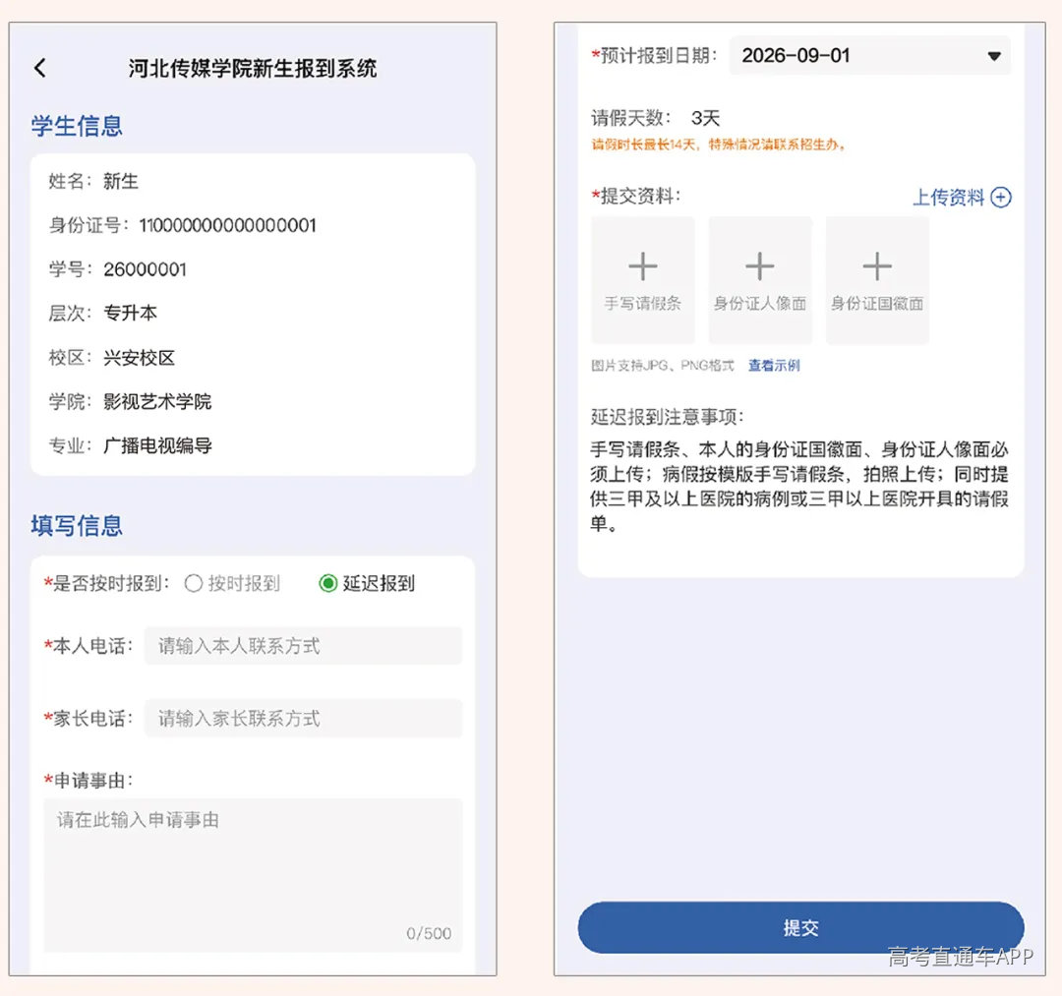
Task: Submit the form with 提交 button
Action: click(x=800, y=927)
